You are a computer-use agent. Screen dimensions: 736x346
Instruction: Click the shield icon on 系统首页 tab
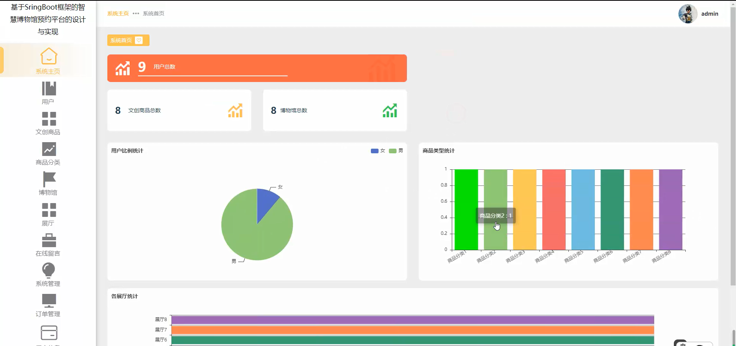tap(139, 40)
